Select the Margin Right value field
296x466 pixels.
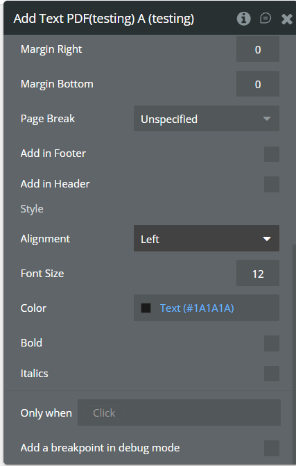(258, 49)
